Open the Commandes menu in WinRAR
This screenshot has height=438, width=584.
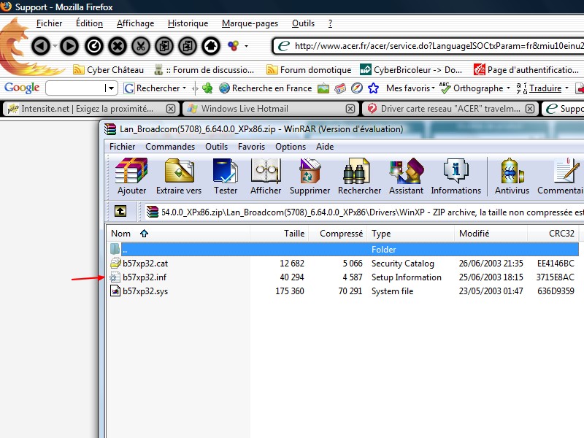click(171, 147)
